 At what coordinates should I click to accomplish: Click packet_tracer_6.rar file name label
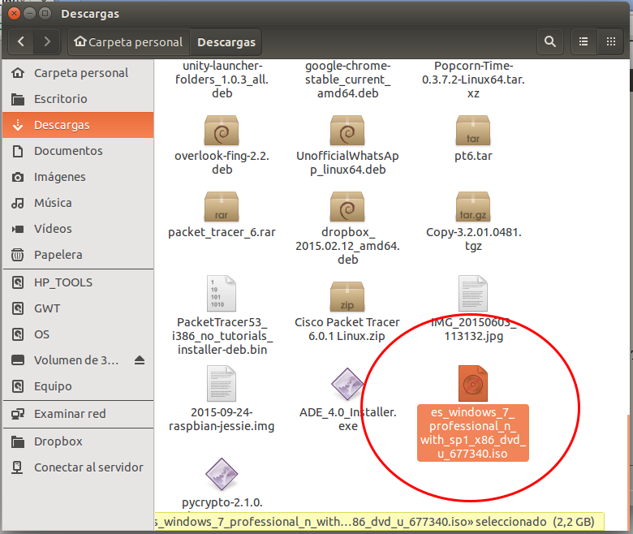click(x=222, y=232)
